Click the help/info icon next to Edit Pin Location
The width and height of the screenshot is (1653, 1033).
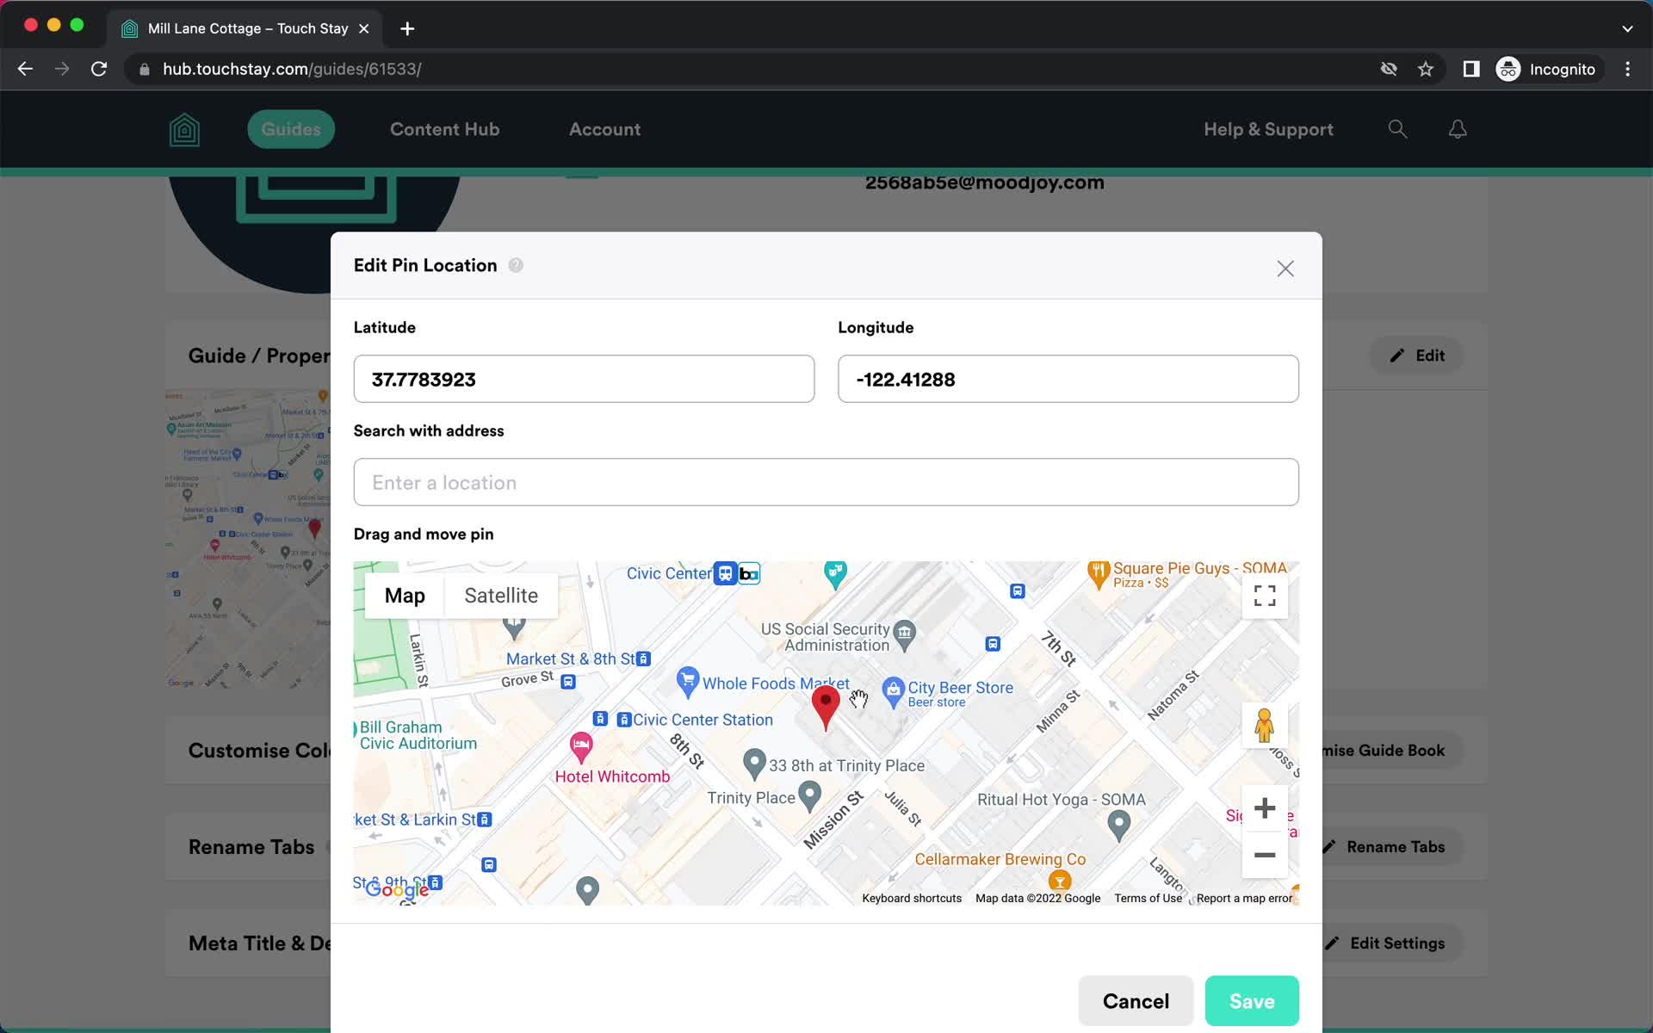[517, 264]
